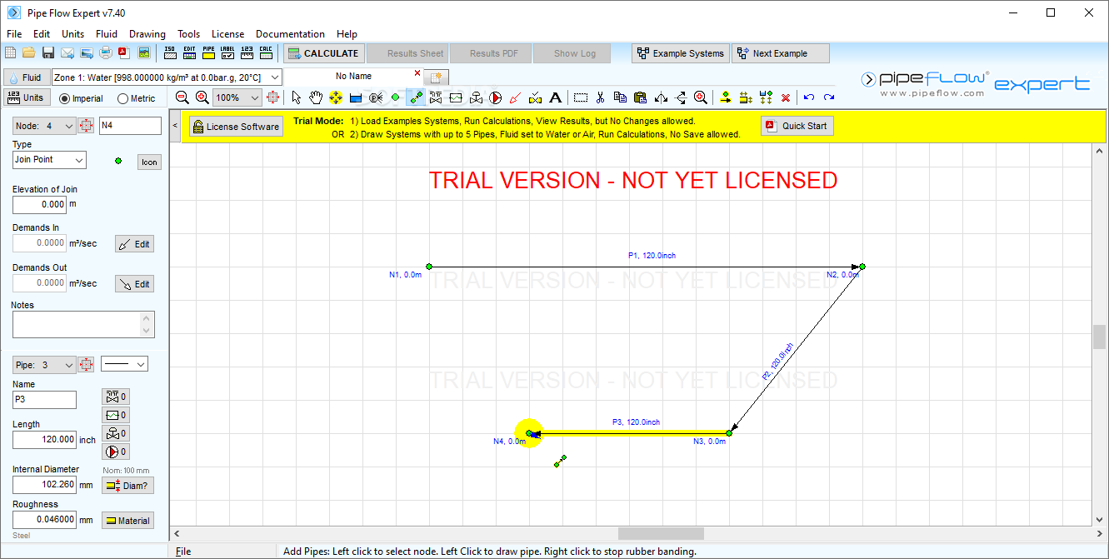Select the Add Pump tool
Image resolution: width=1109 pixels, height=559 pixels.
496,97
